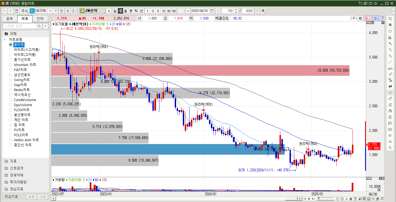Toggle crosshair plus icon at bottom
Screen dimensions: 396x202
click(373, 199)
